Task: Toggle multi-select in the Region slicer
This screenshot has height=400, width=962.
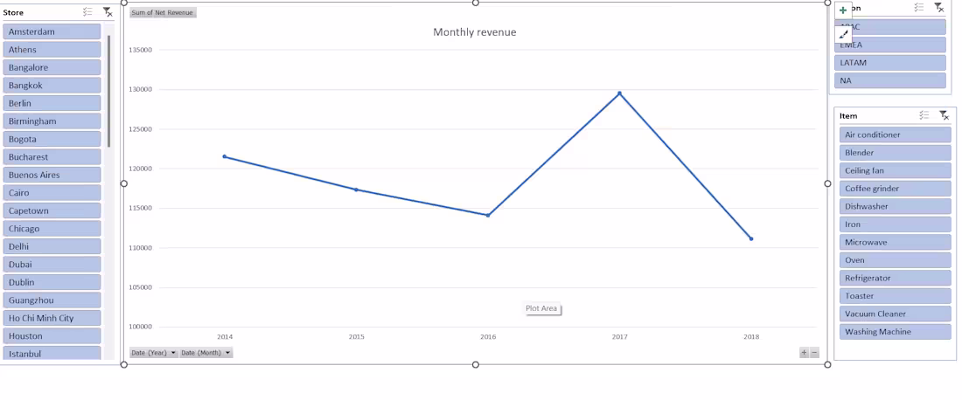Action: point(918,7)
